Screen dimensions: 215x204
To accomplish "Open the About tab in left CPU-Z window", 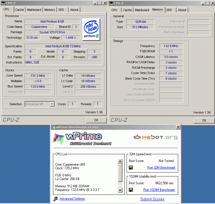I will click(x=74, y=10).
